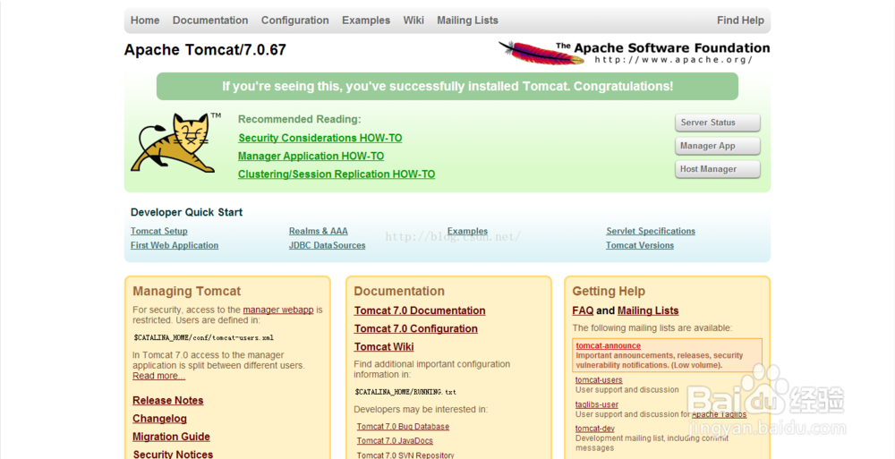Click the Server Status button
Viewport: 895px width, 459px height.
(x=718, y=123)
